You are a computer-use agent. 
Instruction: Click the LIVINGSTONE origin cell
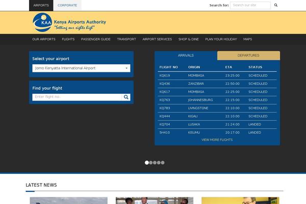(x=198, y=108)
